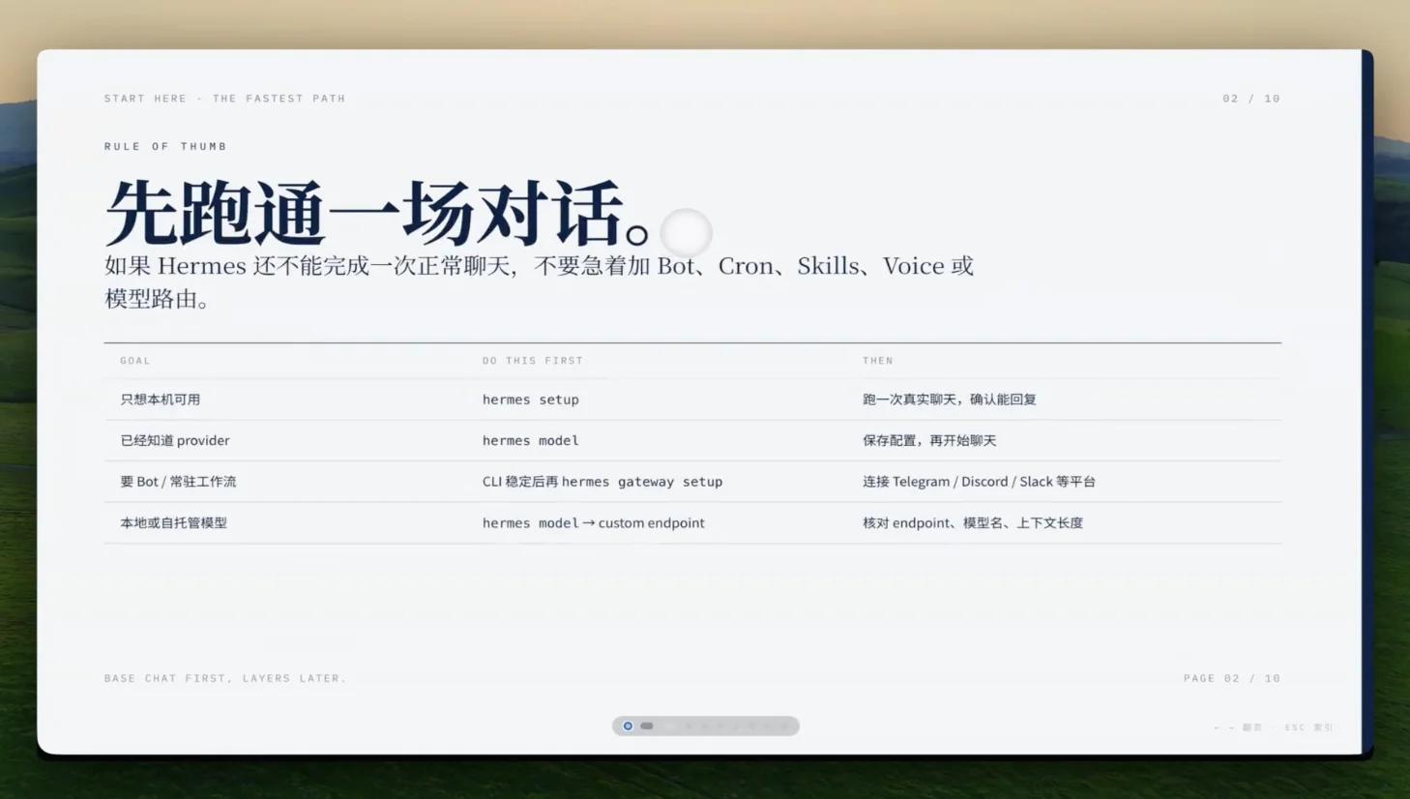This screenshot has height=799, width=1410.
Task: Click the cell "hermes model" in provider row
Action: [x=531, y=440]
